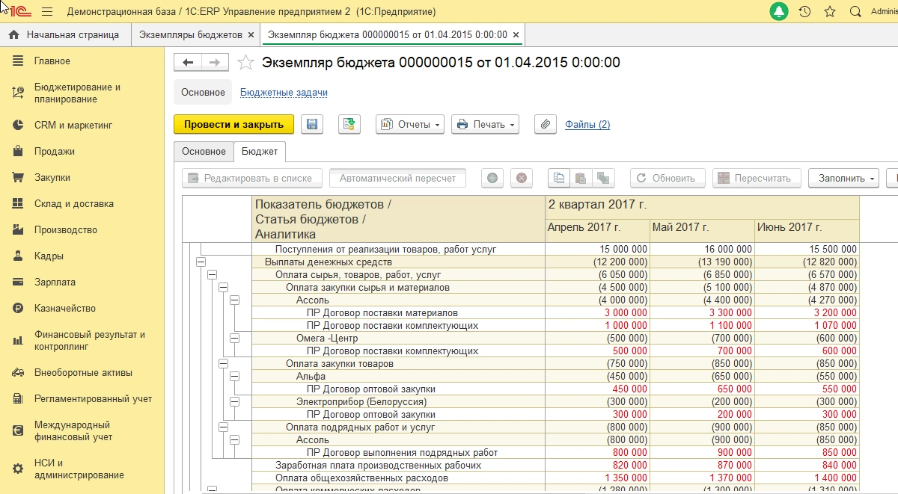
Task: Collapse the Оплата закупки товаров group
Action: (x=223, y=364)
